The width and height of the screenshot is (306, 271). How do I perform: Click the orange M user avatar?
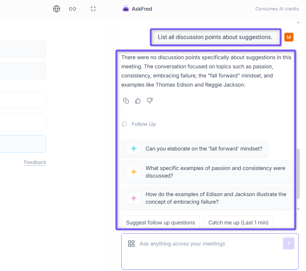click(289, 37)
